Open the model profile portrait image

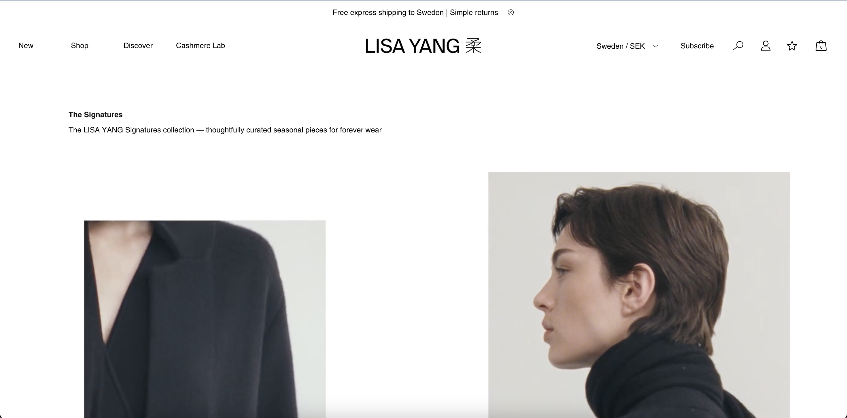coord(639,295)
